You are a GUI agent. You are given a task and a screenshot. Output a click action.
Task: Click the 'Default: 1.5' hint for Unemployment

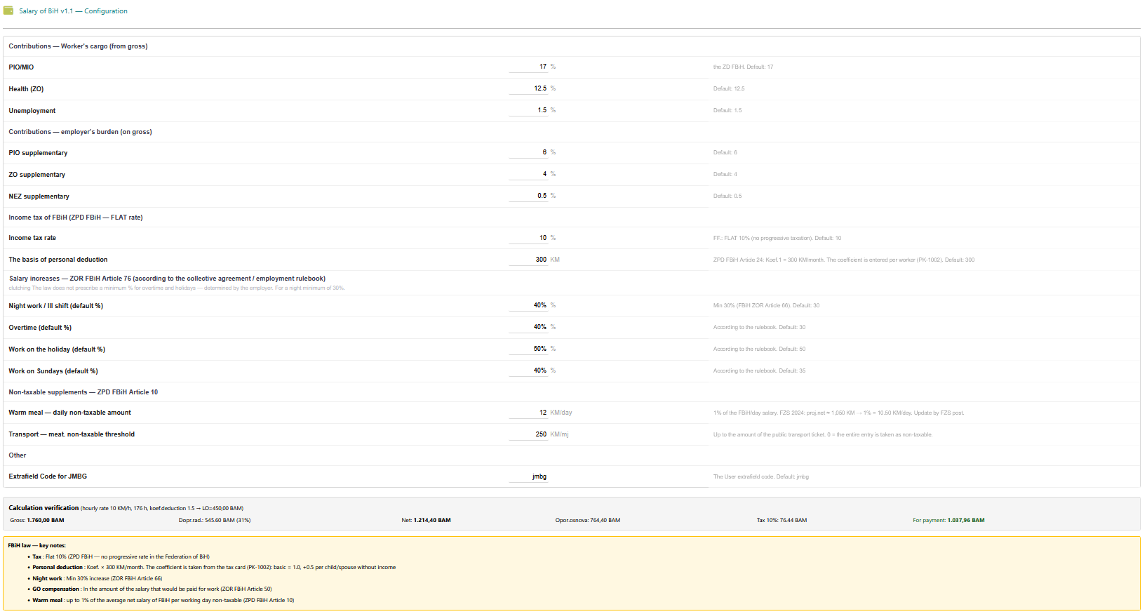click(x=727, y=110)
